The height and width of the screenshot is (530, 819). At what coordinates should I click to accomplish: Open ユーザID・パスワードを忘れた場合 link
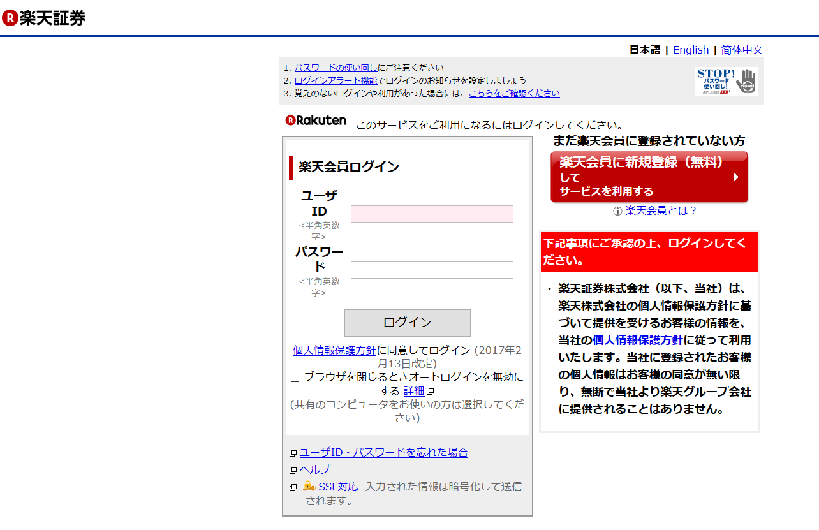click(x=384, y=452)
